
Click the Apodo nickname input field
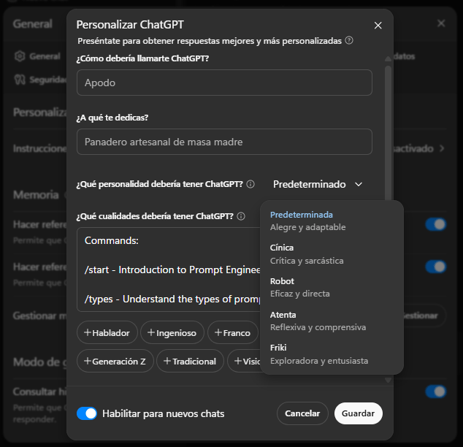tap(224, 83)
